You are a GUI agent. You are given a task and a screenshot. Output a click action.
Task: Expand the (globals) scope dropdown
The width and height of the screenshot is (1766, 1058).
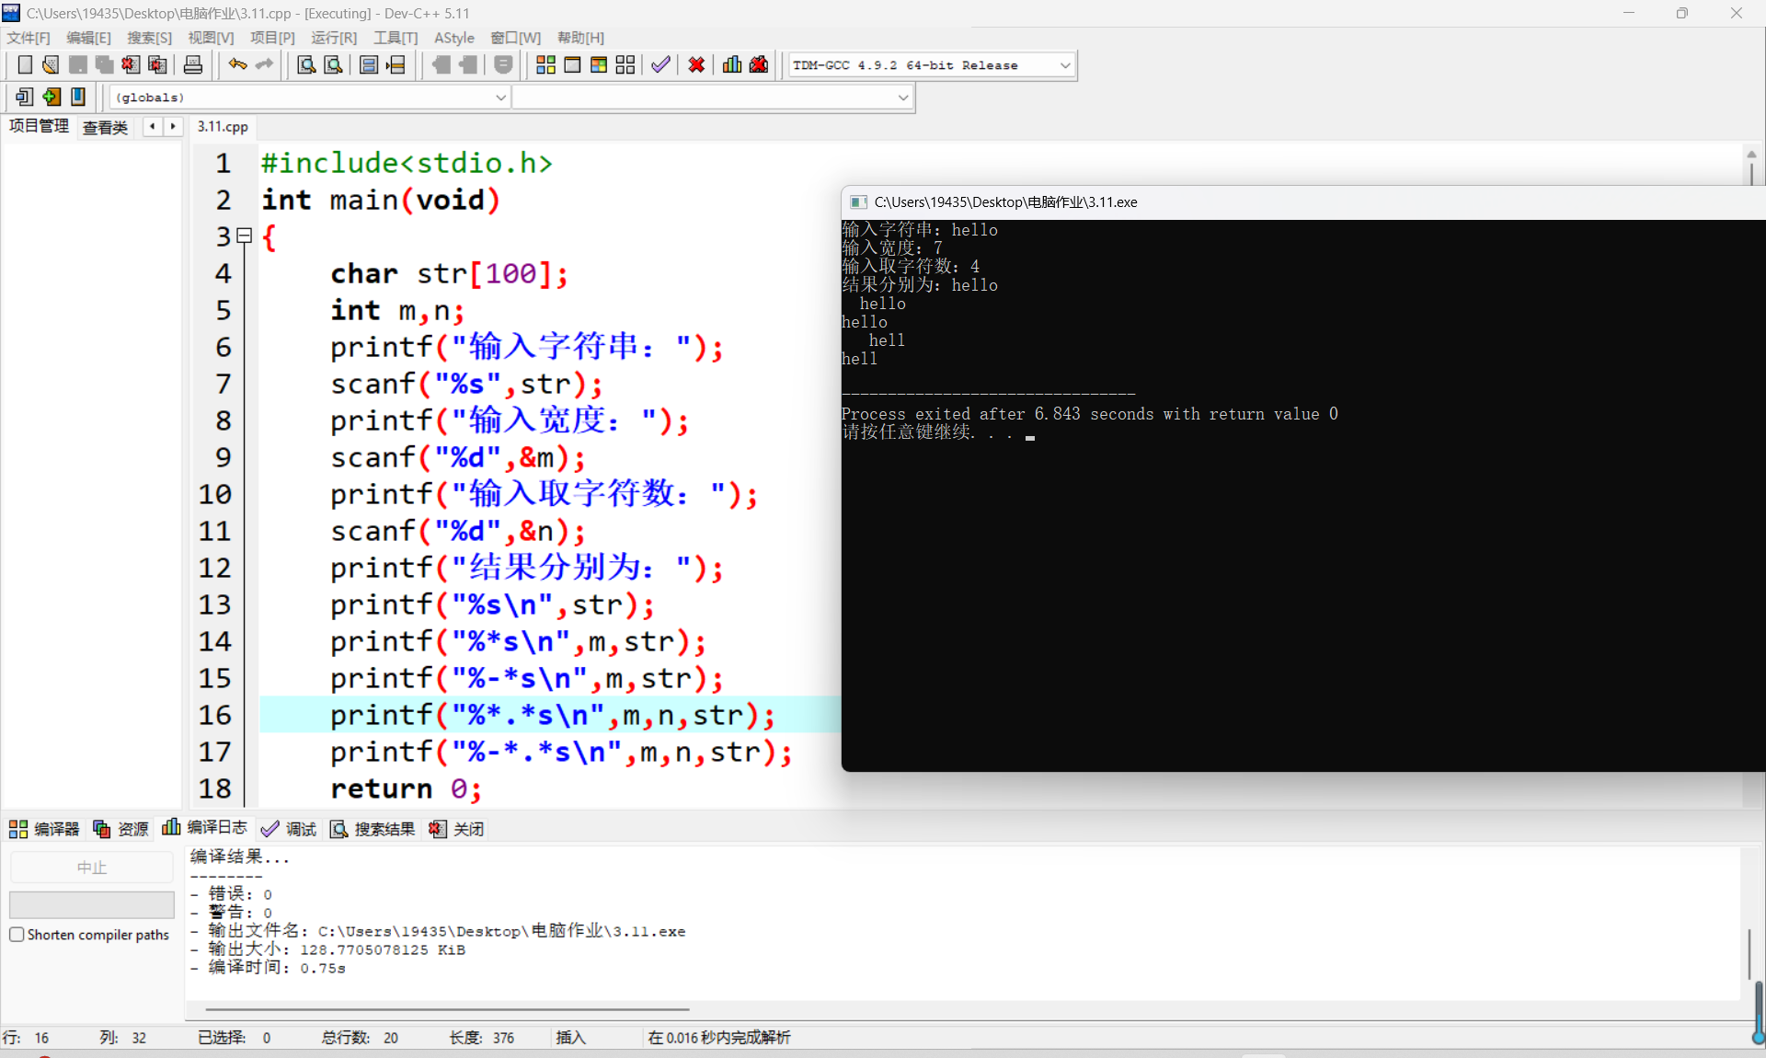[500, 98]
